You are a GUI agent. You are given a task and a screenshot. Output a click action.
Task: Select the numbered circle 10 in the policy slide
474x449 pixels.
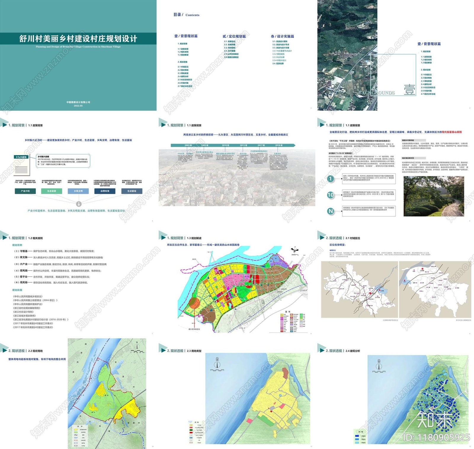tap(331, 195)
